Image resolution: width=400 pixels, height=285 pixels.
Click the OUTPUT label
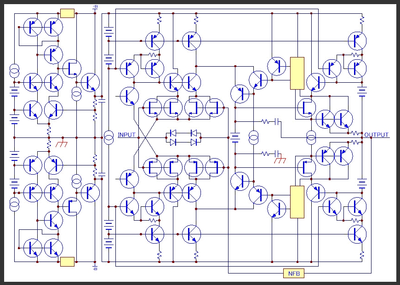click(377, 135)
